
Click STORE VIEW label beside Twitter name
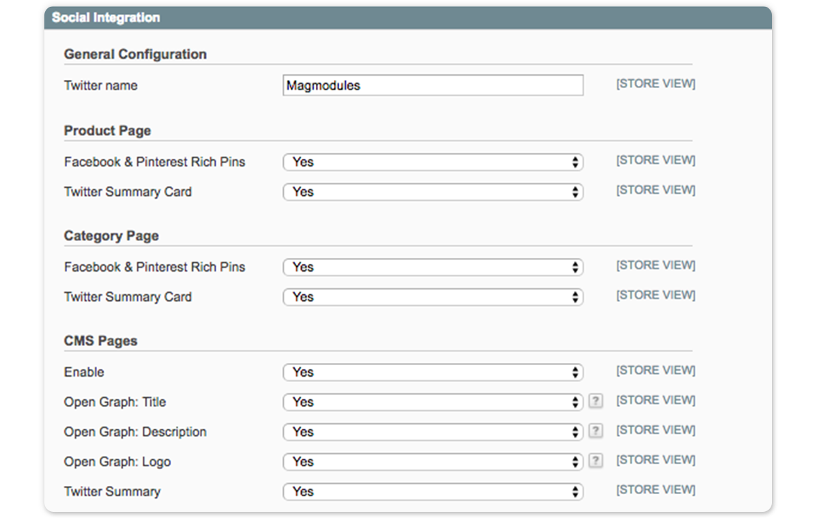655,84
